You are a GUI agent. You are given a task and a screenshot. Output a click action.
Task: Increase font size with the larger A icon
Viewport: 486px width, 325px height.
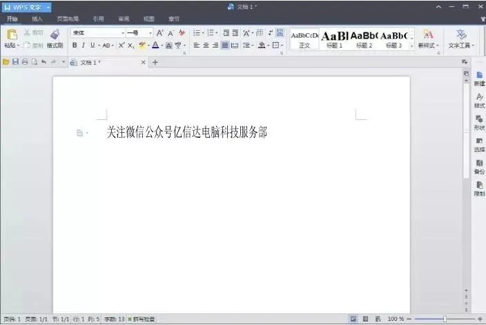coord(159,33)
